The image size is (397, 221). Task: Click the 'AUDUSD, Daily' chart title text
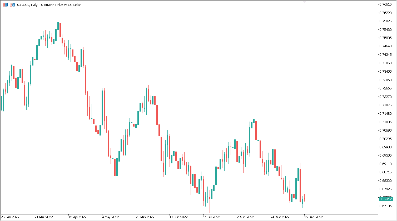pos(27,5)
